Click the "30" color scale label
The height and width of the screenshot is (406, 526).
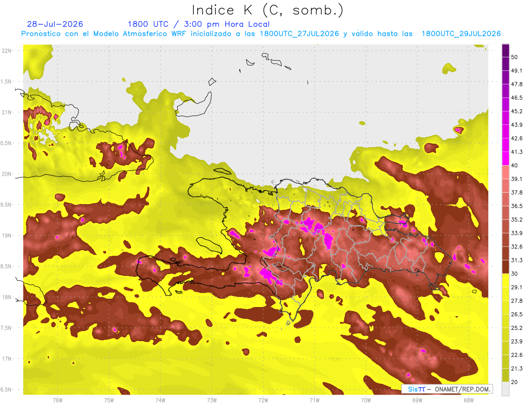point(515,274)
